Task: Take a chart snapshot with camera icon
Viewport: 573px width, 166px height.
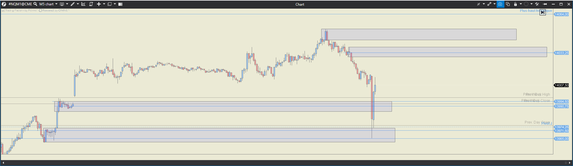Action: coord(500,4)
